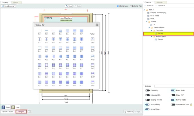Select the External View radio button
Viewport: 194px width, 116px height.
(131, 6)
